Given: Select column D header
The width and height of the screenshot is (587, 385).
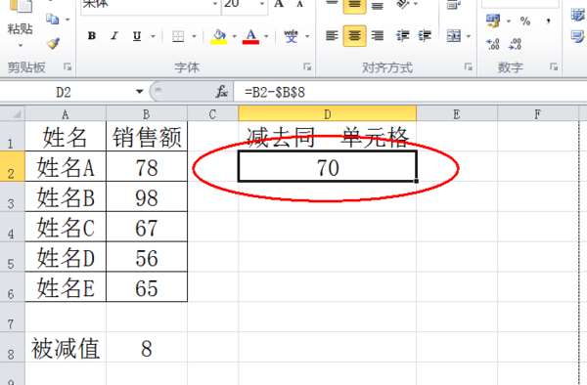Looking at the screenshot, I should pos(327,113).
